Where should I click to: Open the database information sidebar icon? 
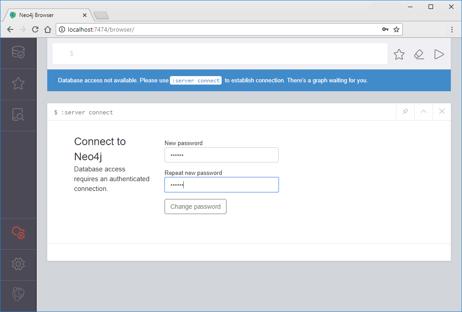click(x=18, y=53)
